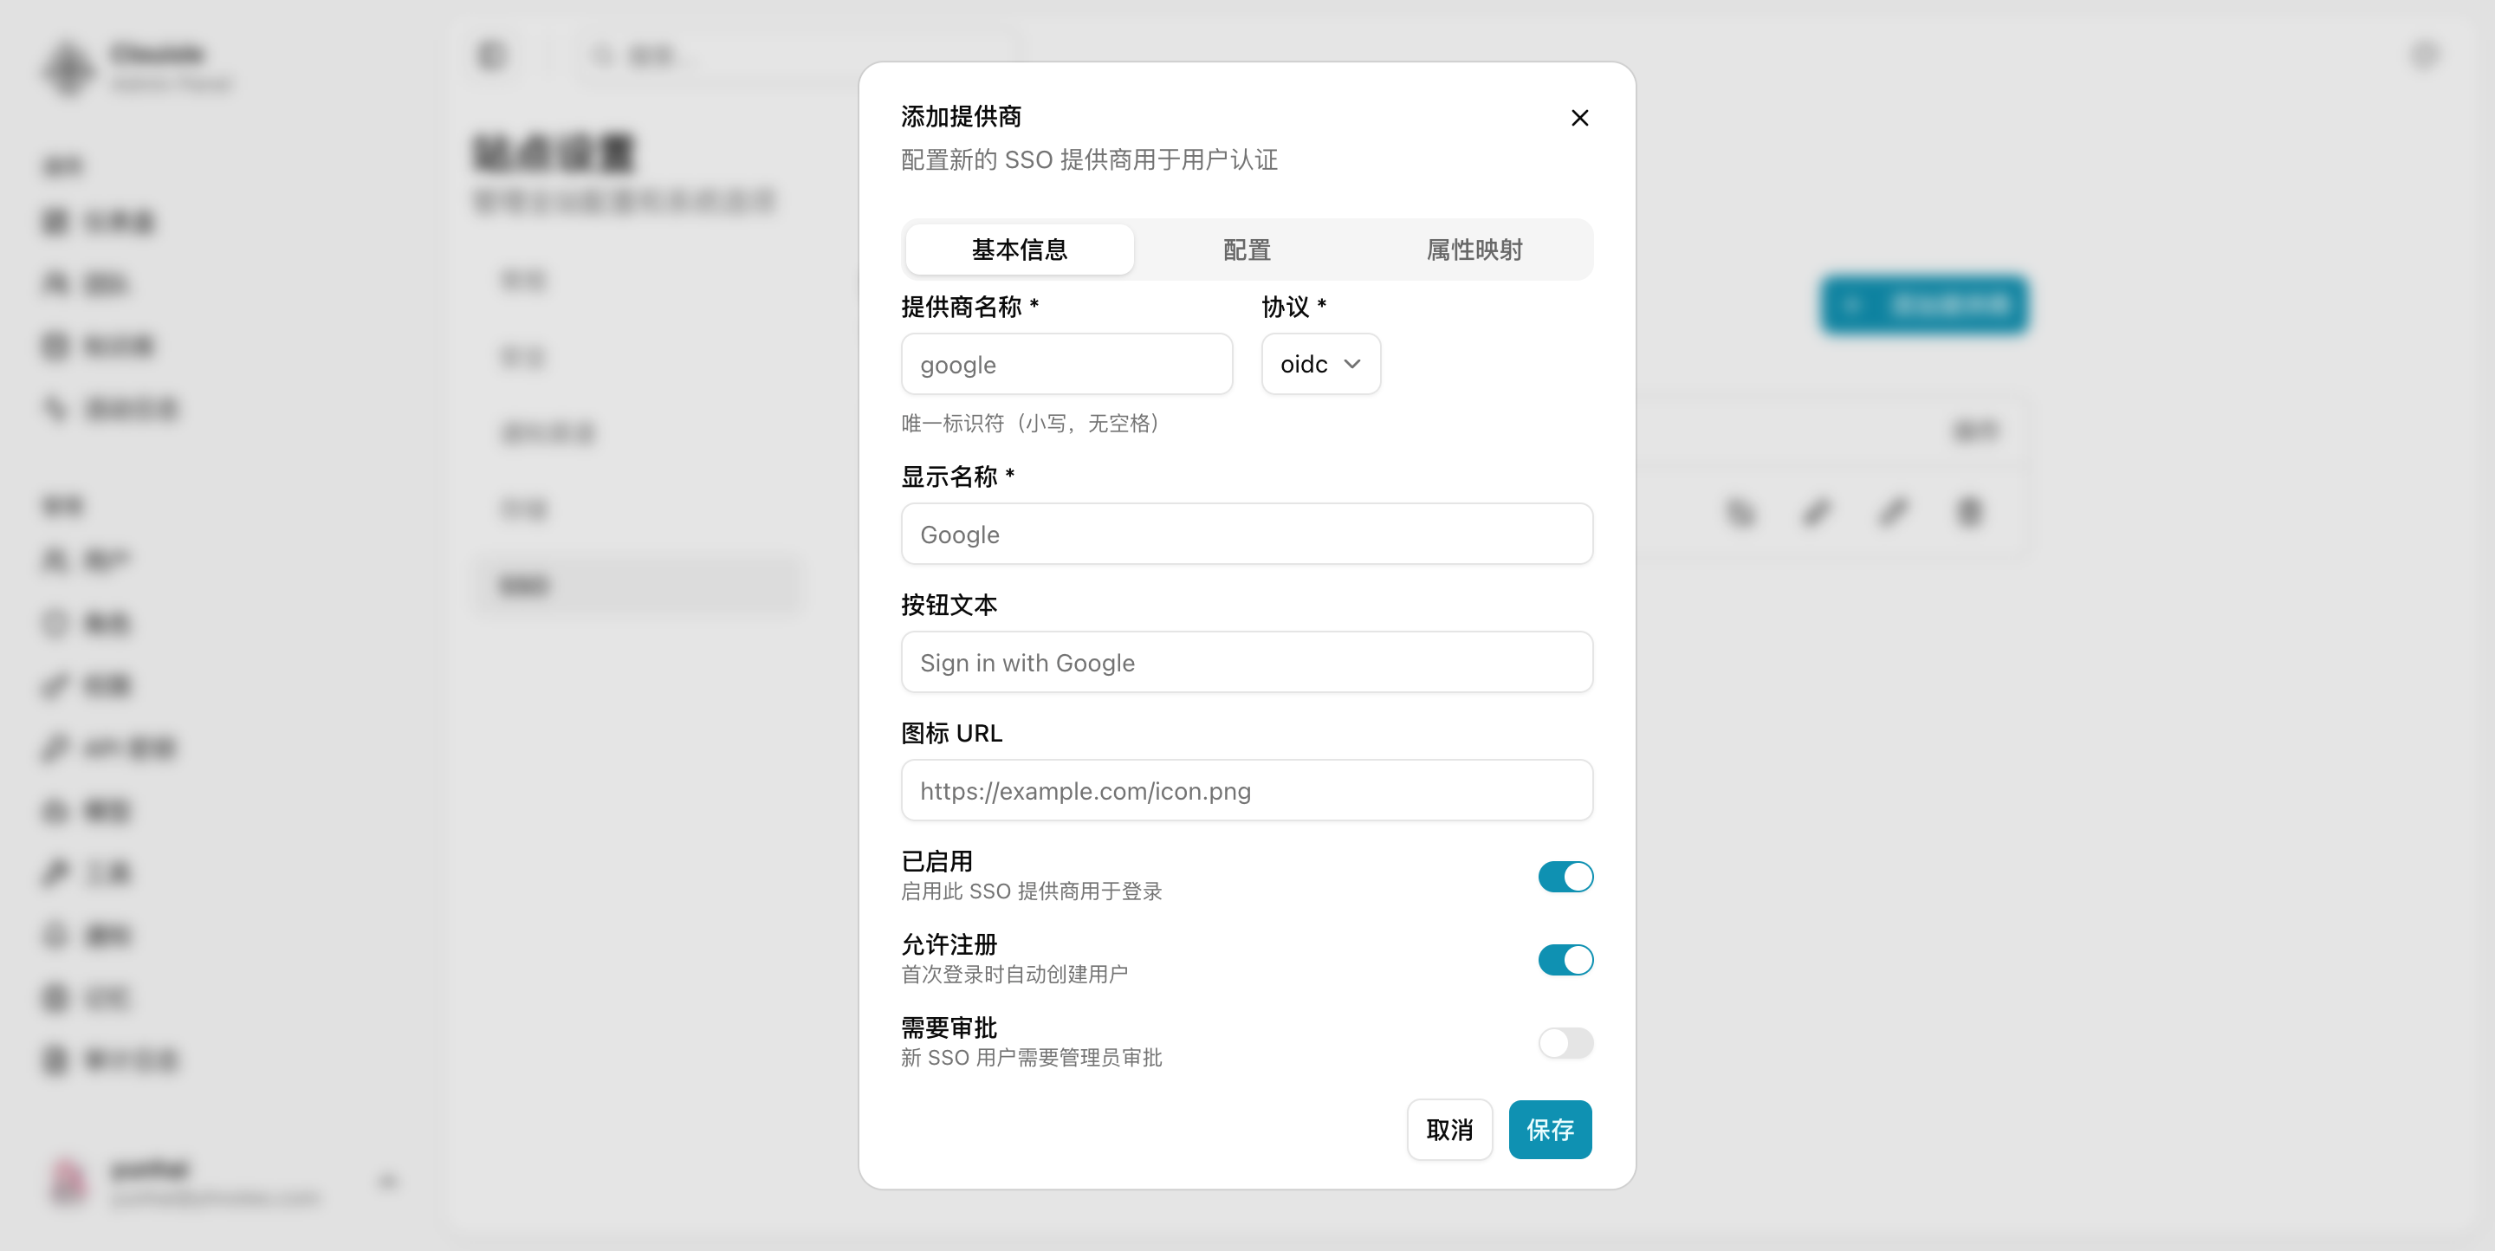Click the 图标 URL input field
The height and width of the screenshot is (1251, 2495).
pyautogui.click(x=1247, y=790)
